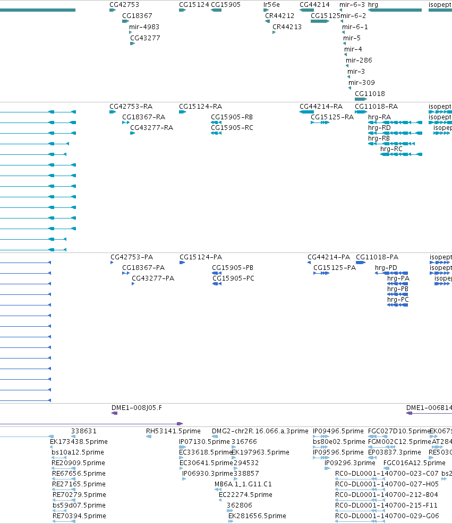The width and height of the screenshot is (452, 524).
Task: Select the CR44212 gene label
Action: coord(280,16)
